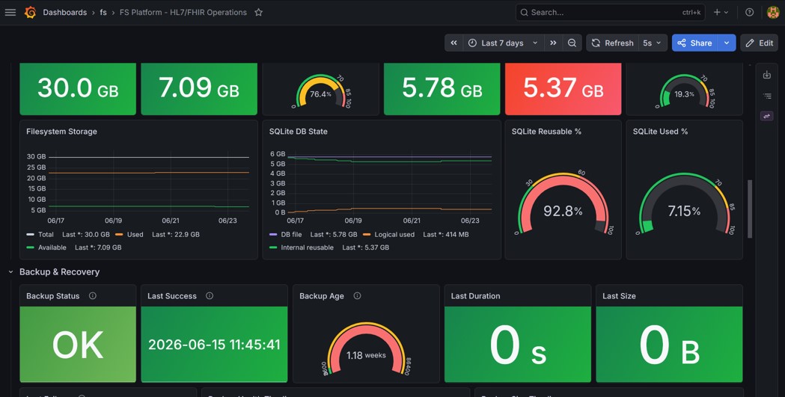
Task: Click the 1.18 weeks backup age gauge
Action: coord(366,349)
